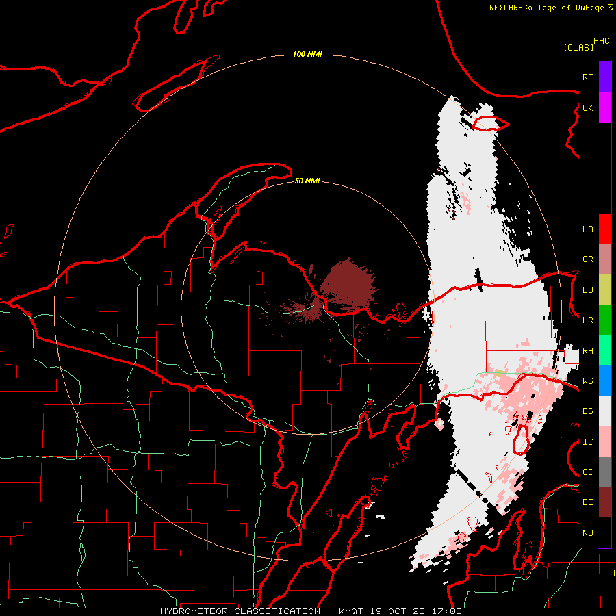Click the GC legend label
The image size is (616, 616).
587,472
